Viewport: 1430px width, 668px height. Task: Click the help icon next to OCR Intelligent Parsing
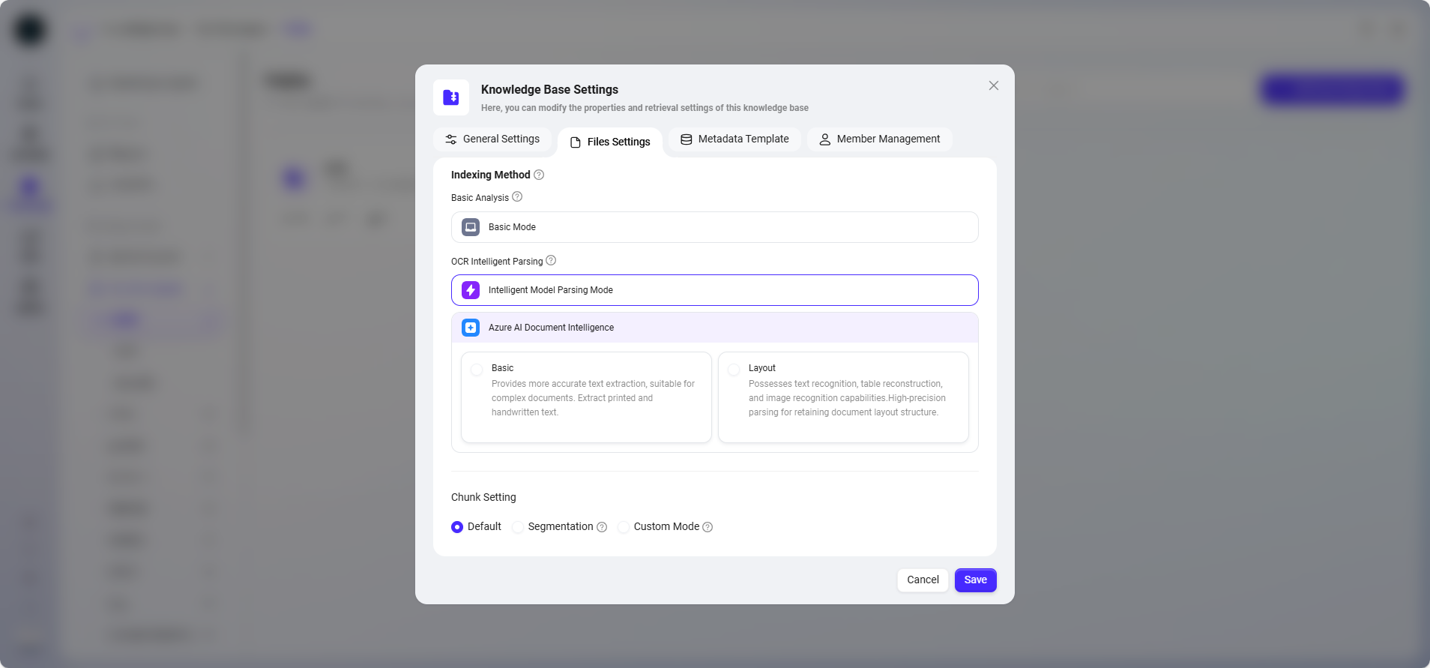tap(551, 261)
